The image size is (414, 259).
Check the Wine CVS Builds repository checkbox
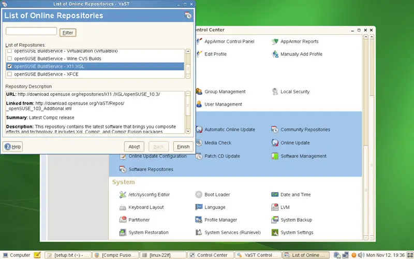tap(9, 59)
